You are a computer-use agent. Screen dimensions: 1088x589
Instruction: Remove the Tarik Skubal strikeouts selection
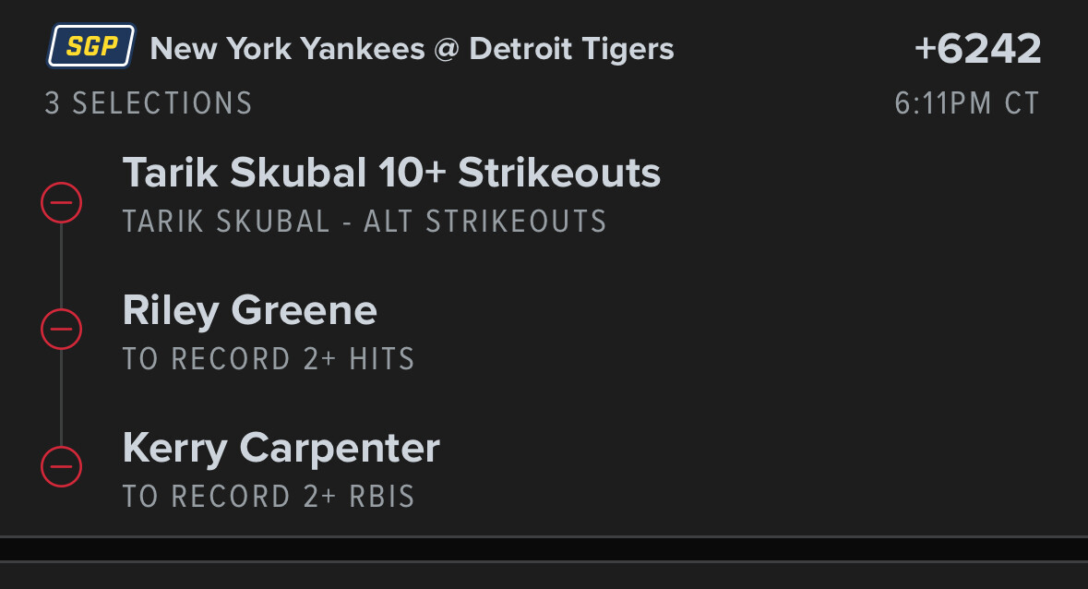coord(62,202)
